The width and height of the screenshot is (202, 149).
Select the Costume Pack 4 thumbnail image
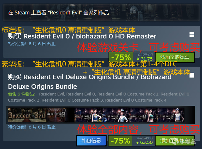tap(170, 115)
